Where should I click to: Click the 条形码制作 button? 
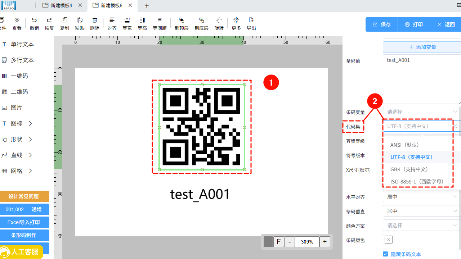(x=24, y=235)
